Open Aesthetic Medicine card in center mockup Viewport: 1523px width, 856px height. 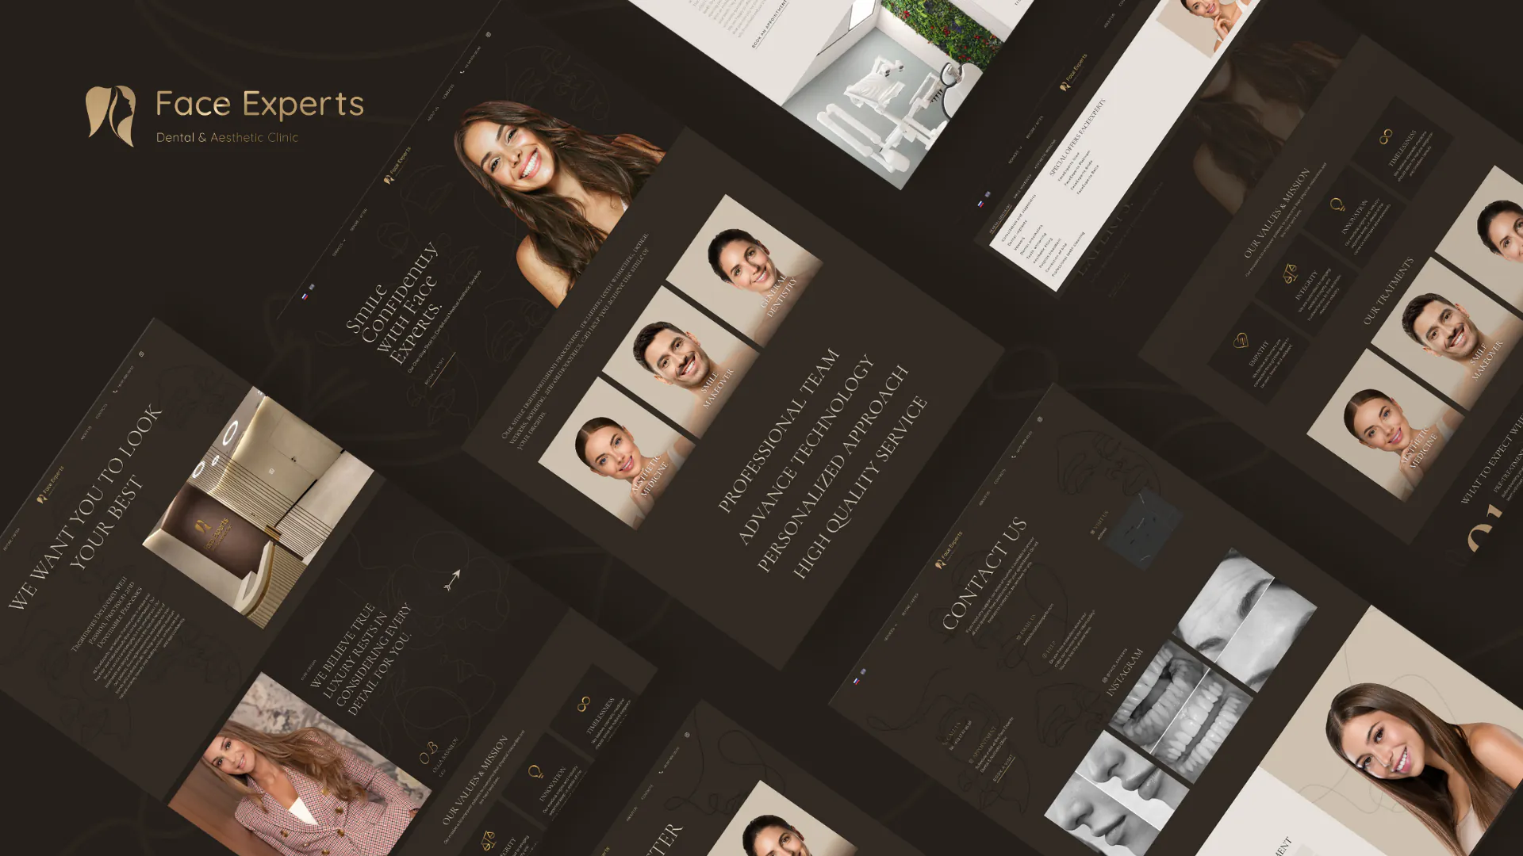point(617,453)
